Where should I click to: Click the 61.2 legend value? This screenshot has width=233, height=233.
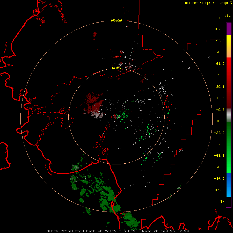coord(220,64)
